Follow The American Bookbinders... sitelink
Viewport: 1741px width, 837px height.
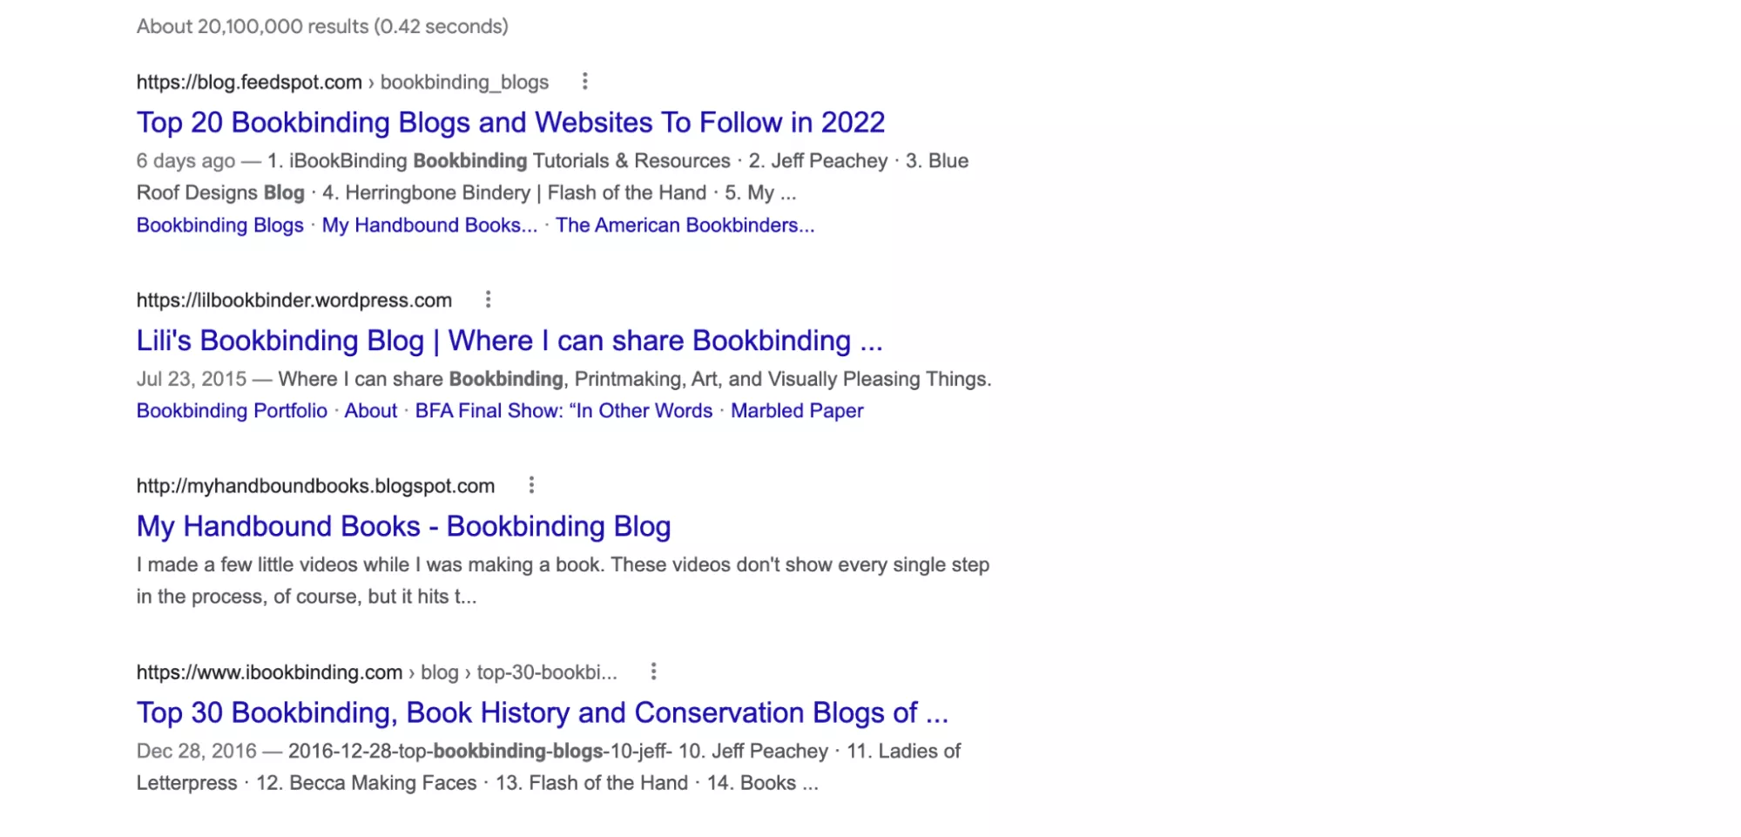[685, 225]
